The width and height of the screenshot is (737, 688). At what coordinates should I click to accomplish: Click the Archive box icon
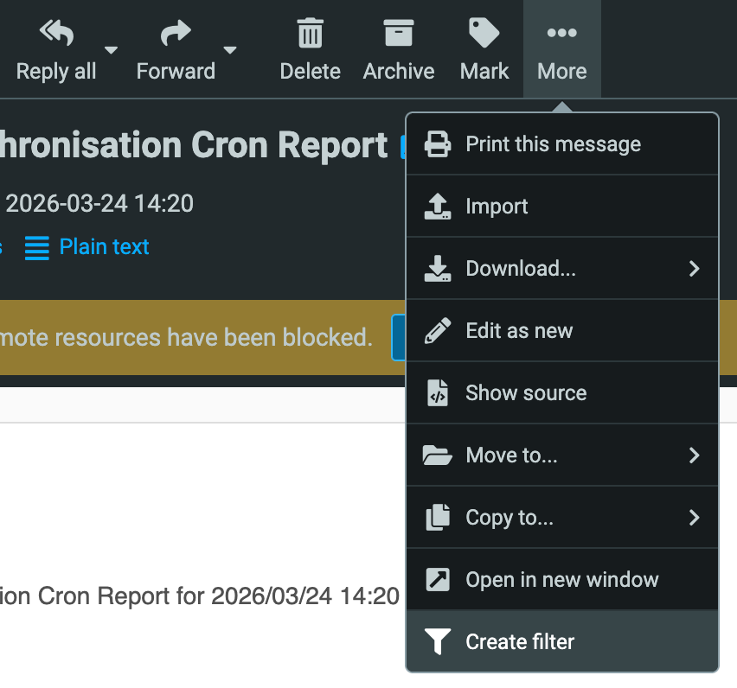point(398,35)
